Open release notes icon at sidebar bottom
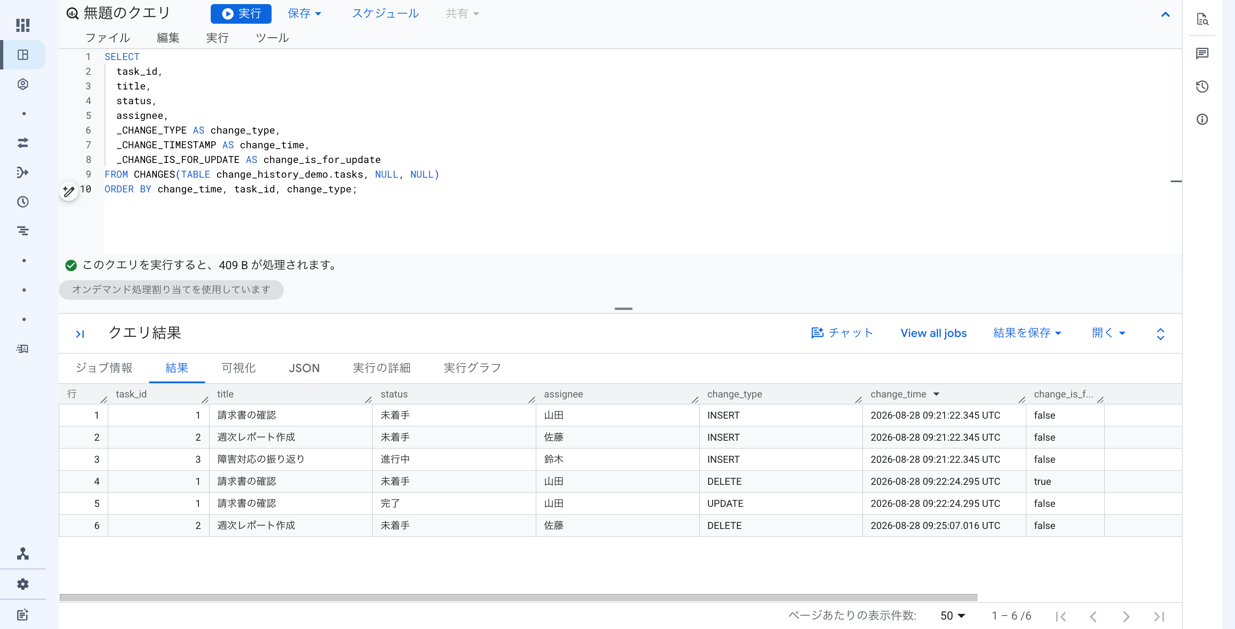Image resolution: width=1235 pixels, height=629 pixels. [x=22, y=615]
